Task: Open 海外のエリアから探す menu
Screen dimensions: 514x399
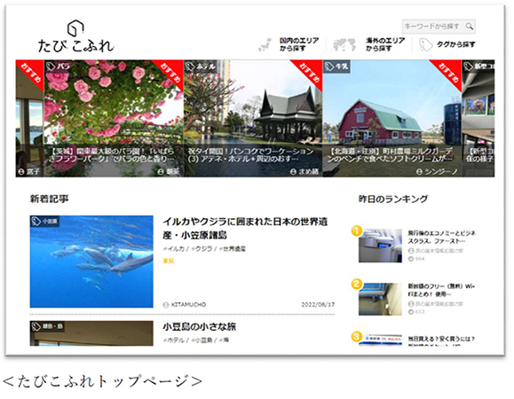Action: click(x=385, y=44)
